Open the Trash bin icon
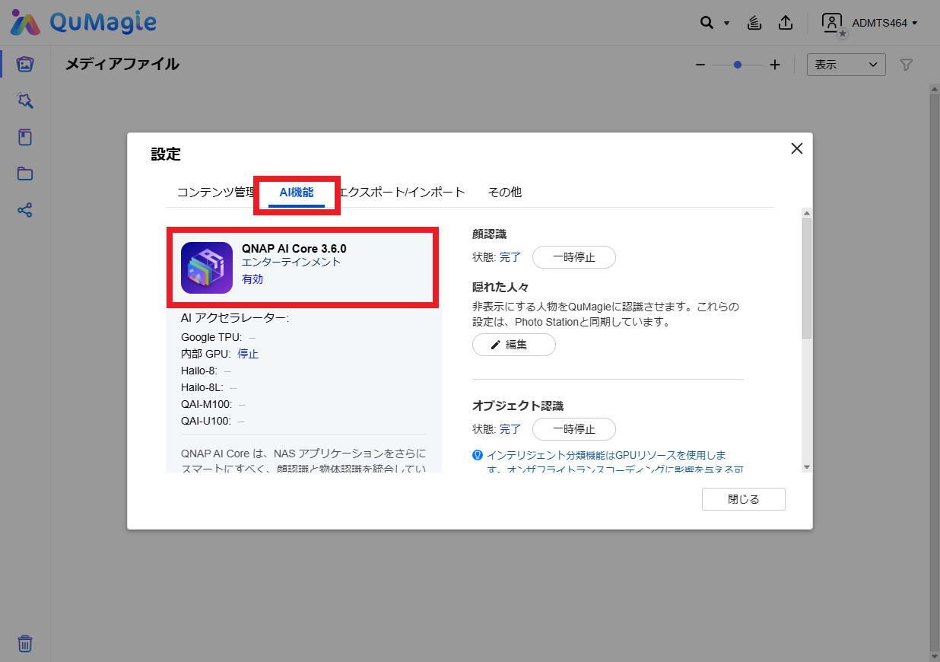The image size is (940, 662). [25, 644]
